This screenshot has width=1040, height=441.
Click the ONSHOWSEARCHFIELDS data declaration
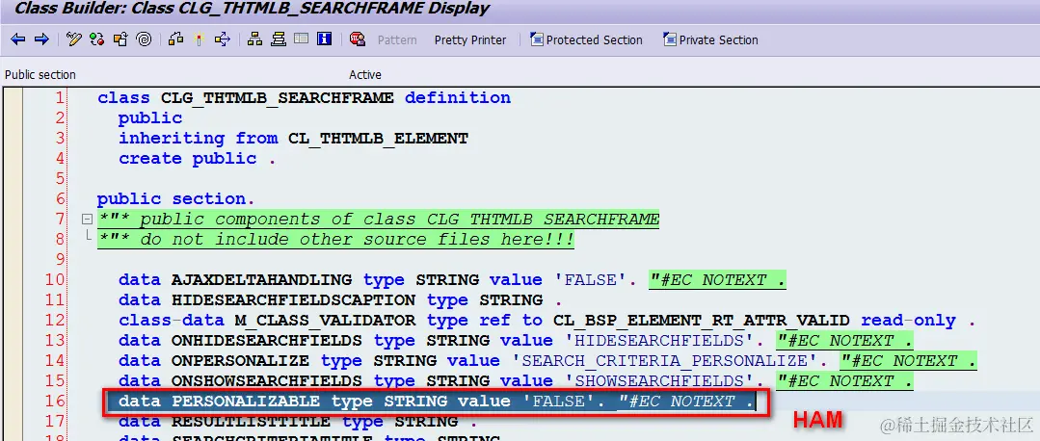coord(516,381)
